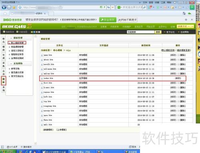Open the 文件 browser menu
Viewport: 200px width, 153px height.
click(145, 2)
